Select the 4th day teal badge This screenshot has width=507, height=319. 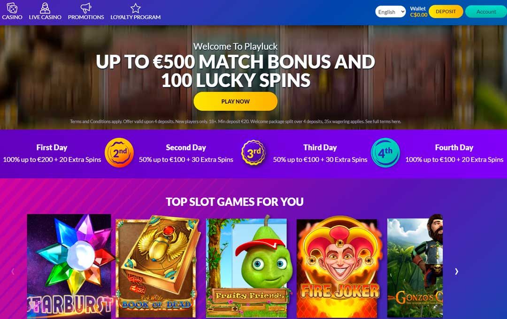pyautogui.click(x=385, y=152)
